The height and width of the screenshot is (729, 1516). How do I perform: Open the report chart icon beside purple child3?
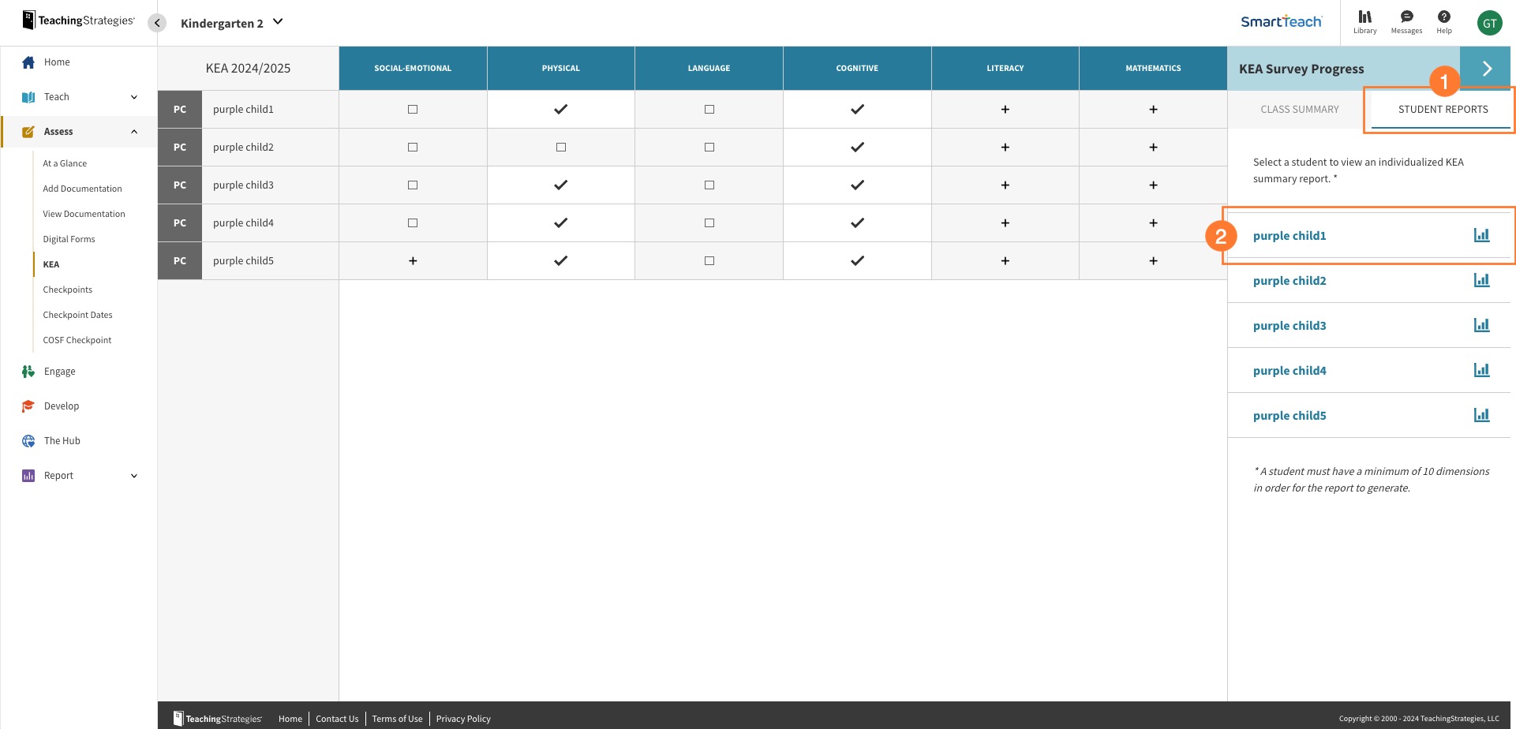tap(1482, 324)
